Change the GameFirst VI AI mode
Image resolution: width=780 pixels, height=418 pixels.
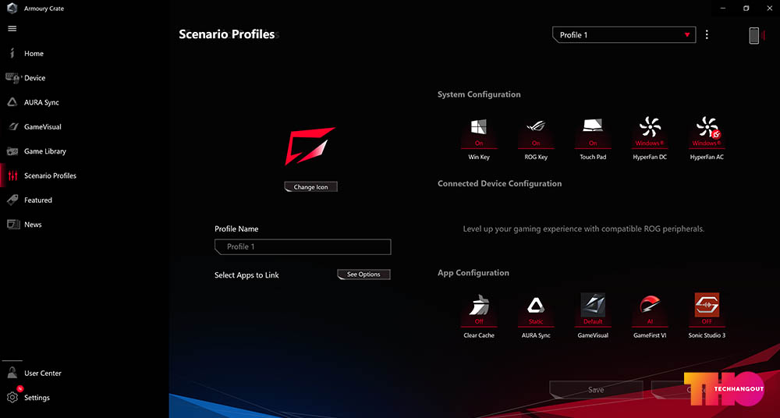[x=650, y=316]
